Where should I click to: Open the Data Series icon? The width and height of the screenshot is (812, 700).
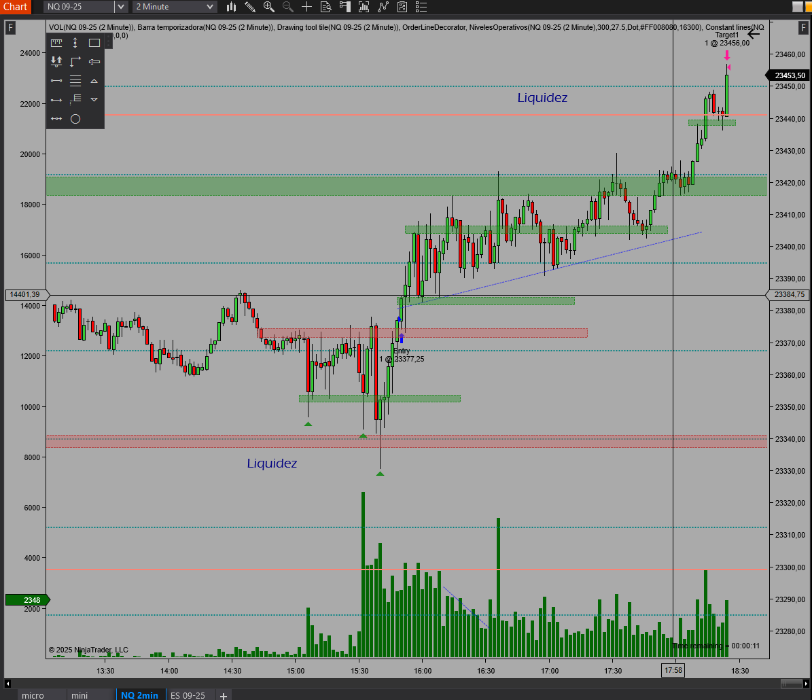pos(364,7)
